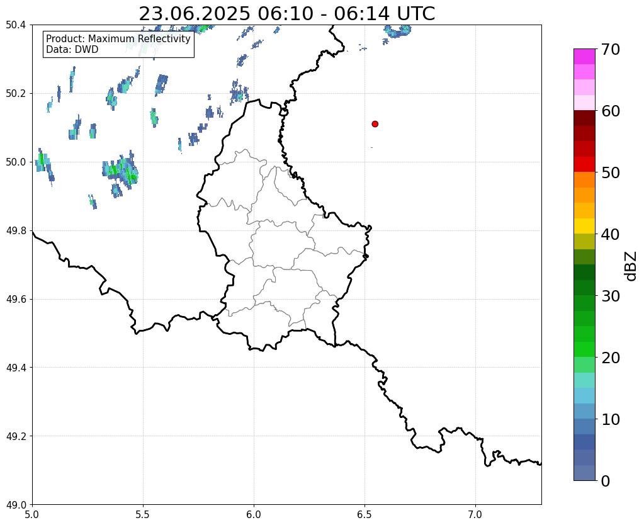Viewport: 644px width, 525px height.
Task: Click the 49.4 latitude axis label
Action: [16, 368]
